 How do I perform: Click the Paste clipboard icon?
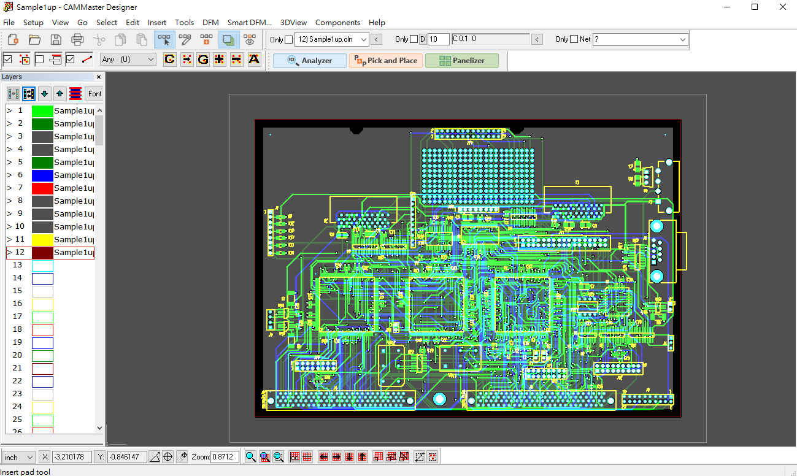[142, 40]
